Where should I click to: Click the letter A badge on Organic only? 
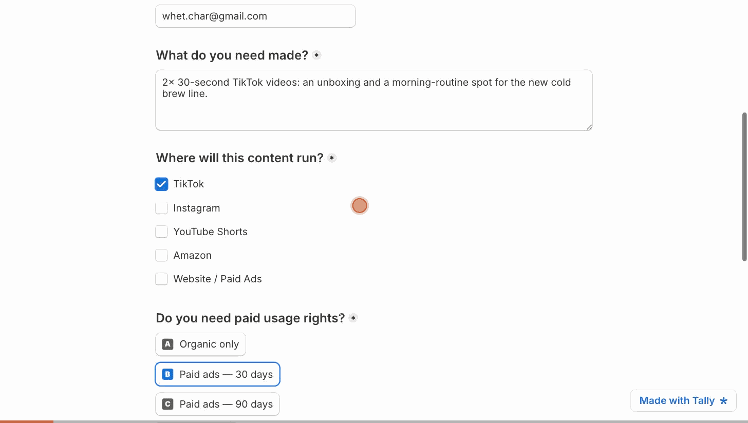167,344
